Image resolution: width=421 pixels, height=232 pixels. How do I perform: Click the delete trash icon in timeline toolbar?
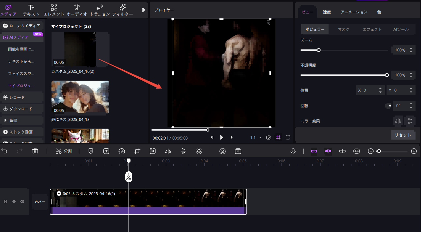[x=35, y=151]
